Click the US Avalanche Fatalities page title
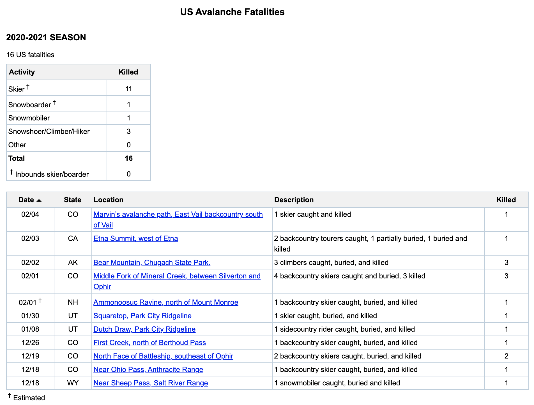This screenshot has height=405, width=534. (232, 12)
